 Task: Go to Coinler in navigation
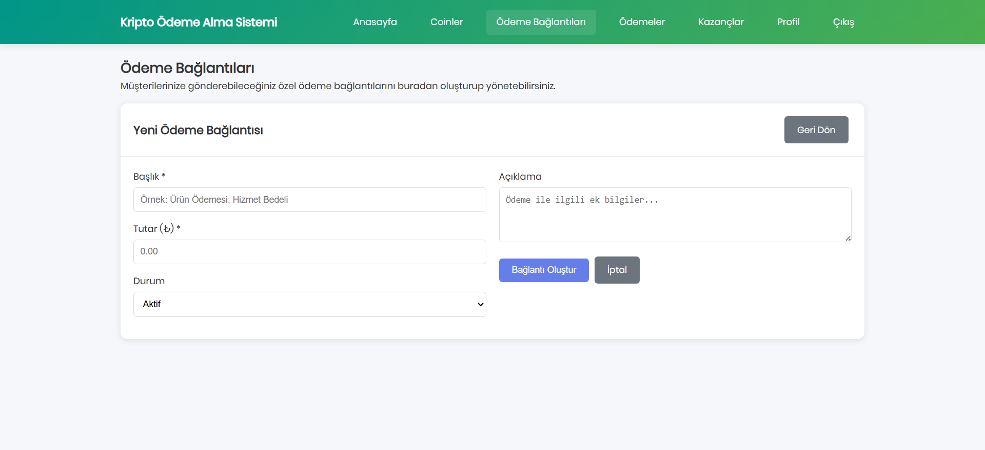pyautogui.click(x=446, y=22)
